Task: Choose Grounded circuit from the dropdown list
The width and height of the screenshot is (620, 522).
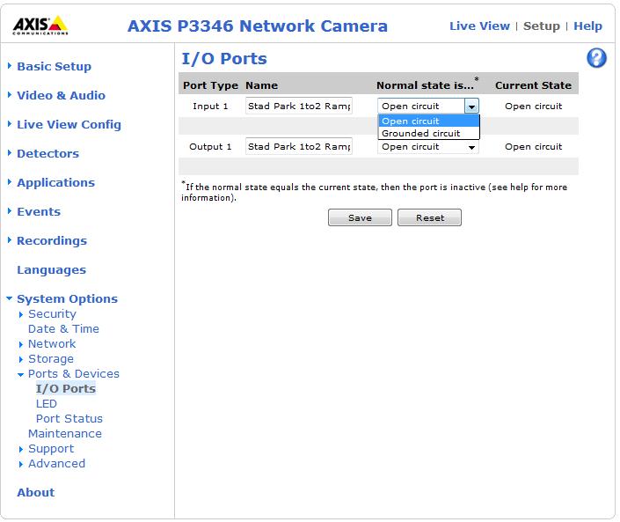Action: (x=429, y=134)
